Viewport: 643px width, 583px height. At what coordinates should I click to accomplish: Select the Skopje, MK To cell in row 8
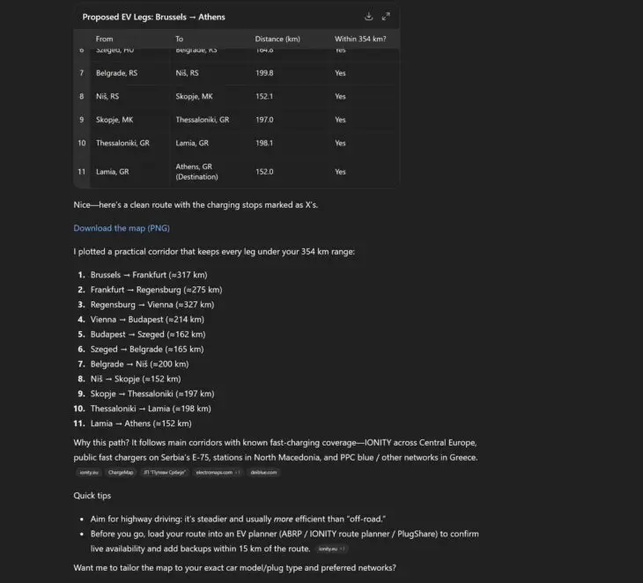point(194,96)
